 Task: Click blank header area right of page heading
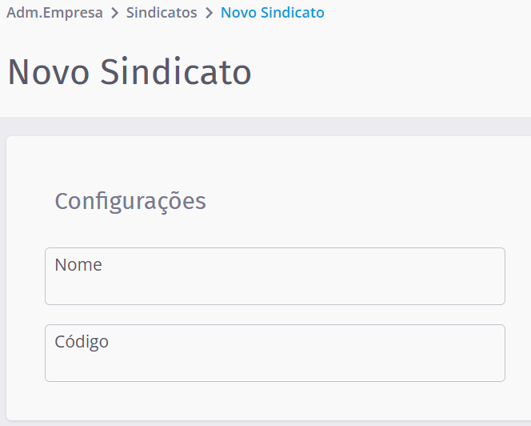pos(392,72)
